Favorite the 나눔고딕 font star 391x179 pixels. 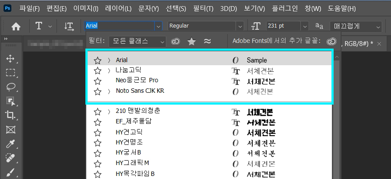[x=98, y=71]
